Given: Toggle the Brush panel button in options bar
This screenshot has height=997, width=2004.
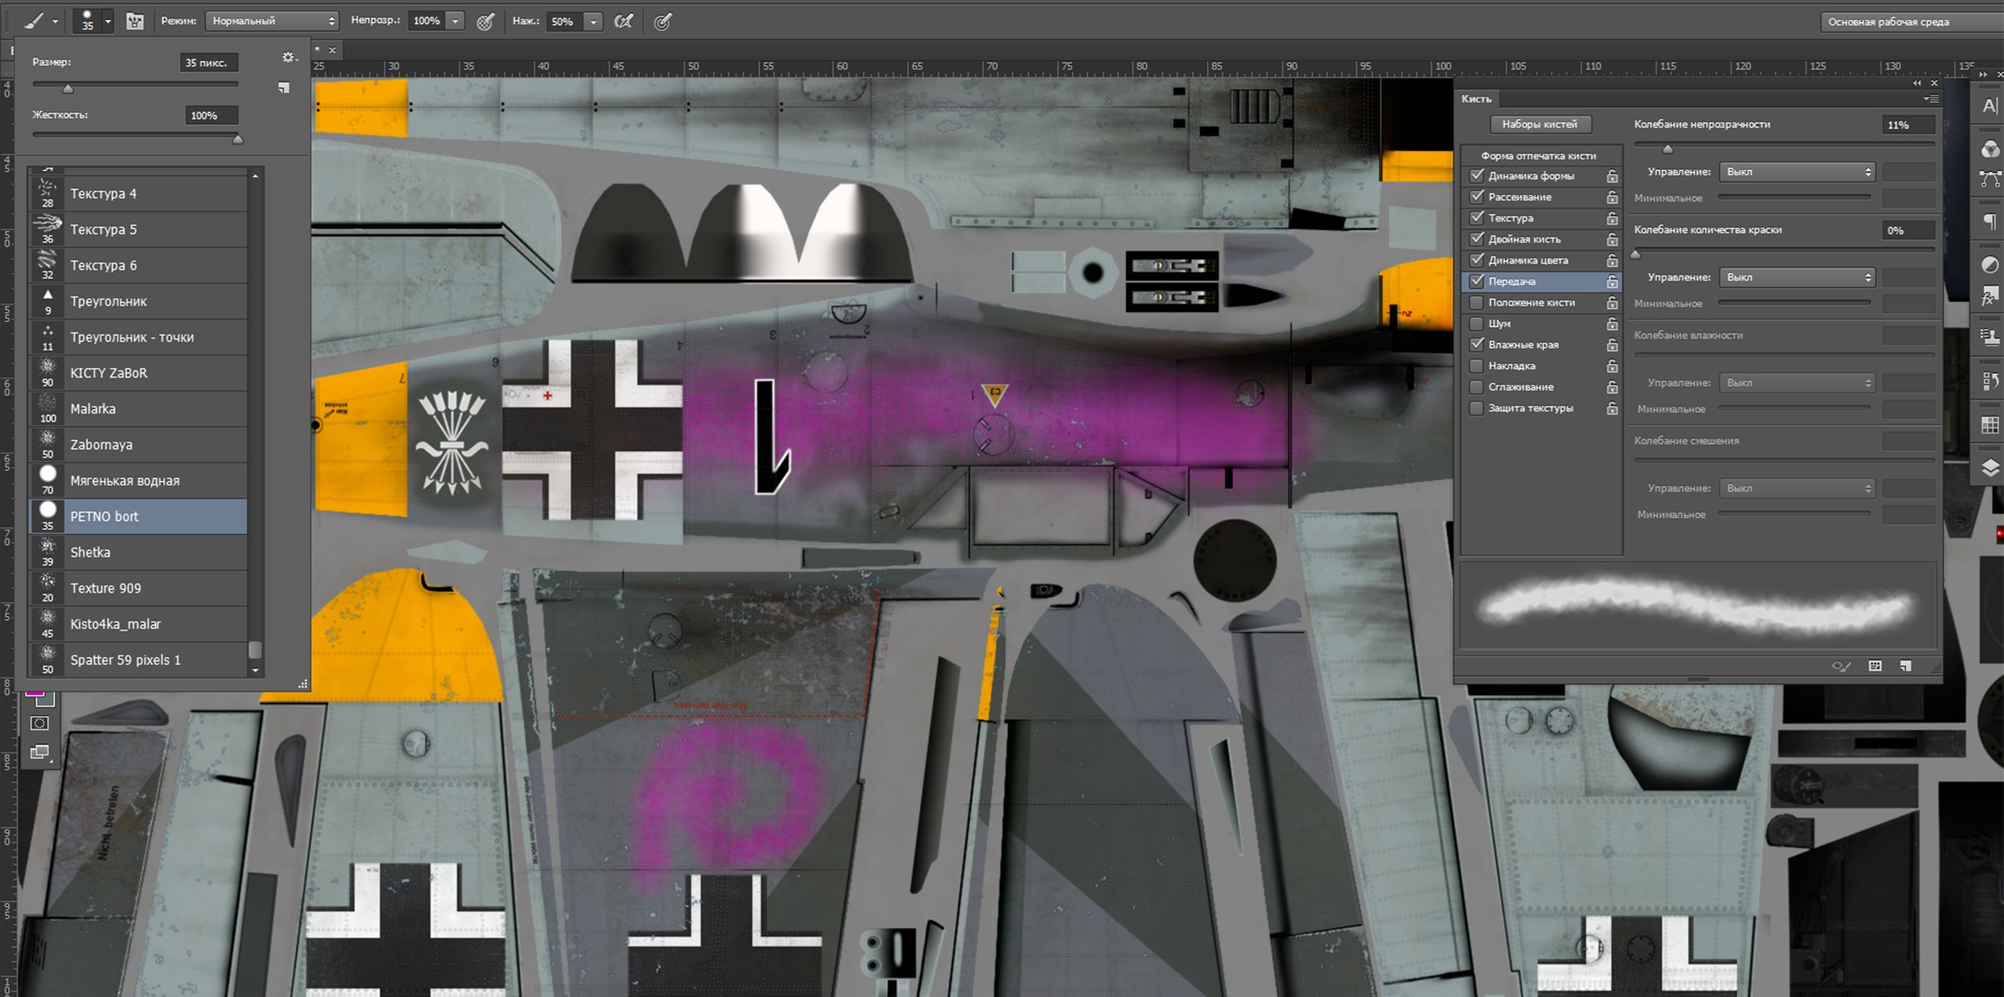Looking at the screenshot, I should point(135,22).
